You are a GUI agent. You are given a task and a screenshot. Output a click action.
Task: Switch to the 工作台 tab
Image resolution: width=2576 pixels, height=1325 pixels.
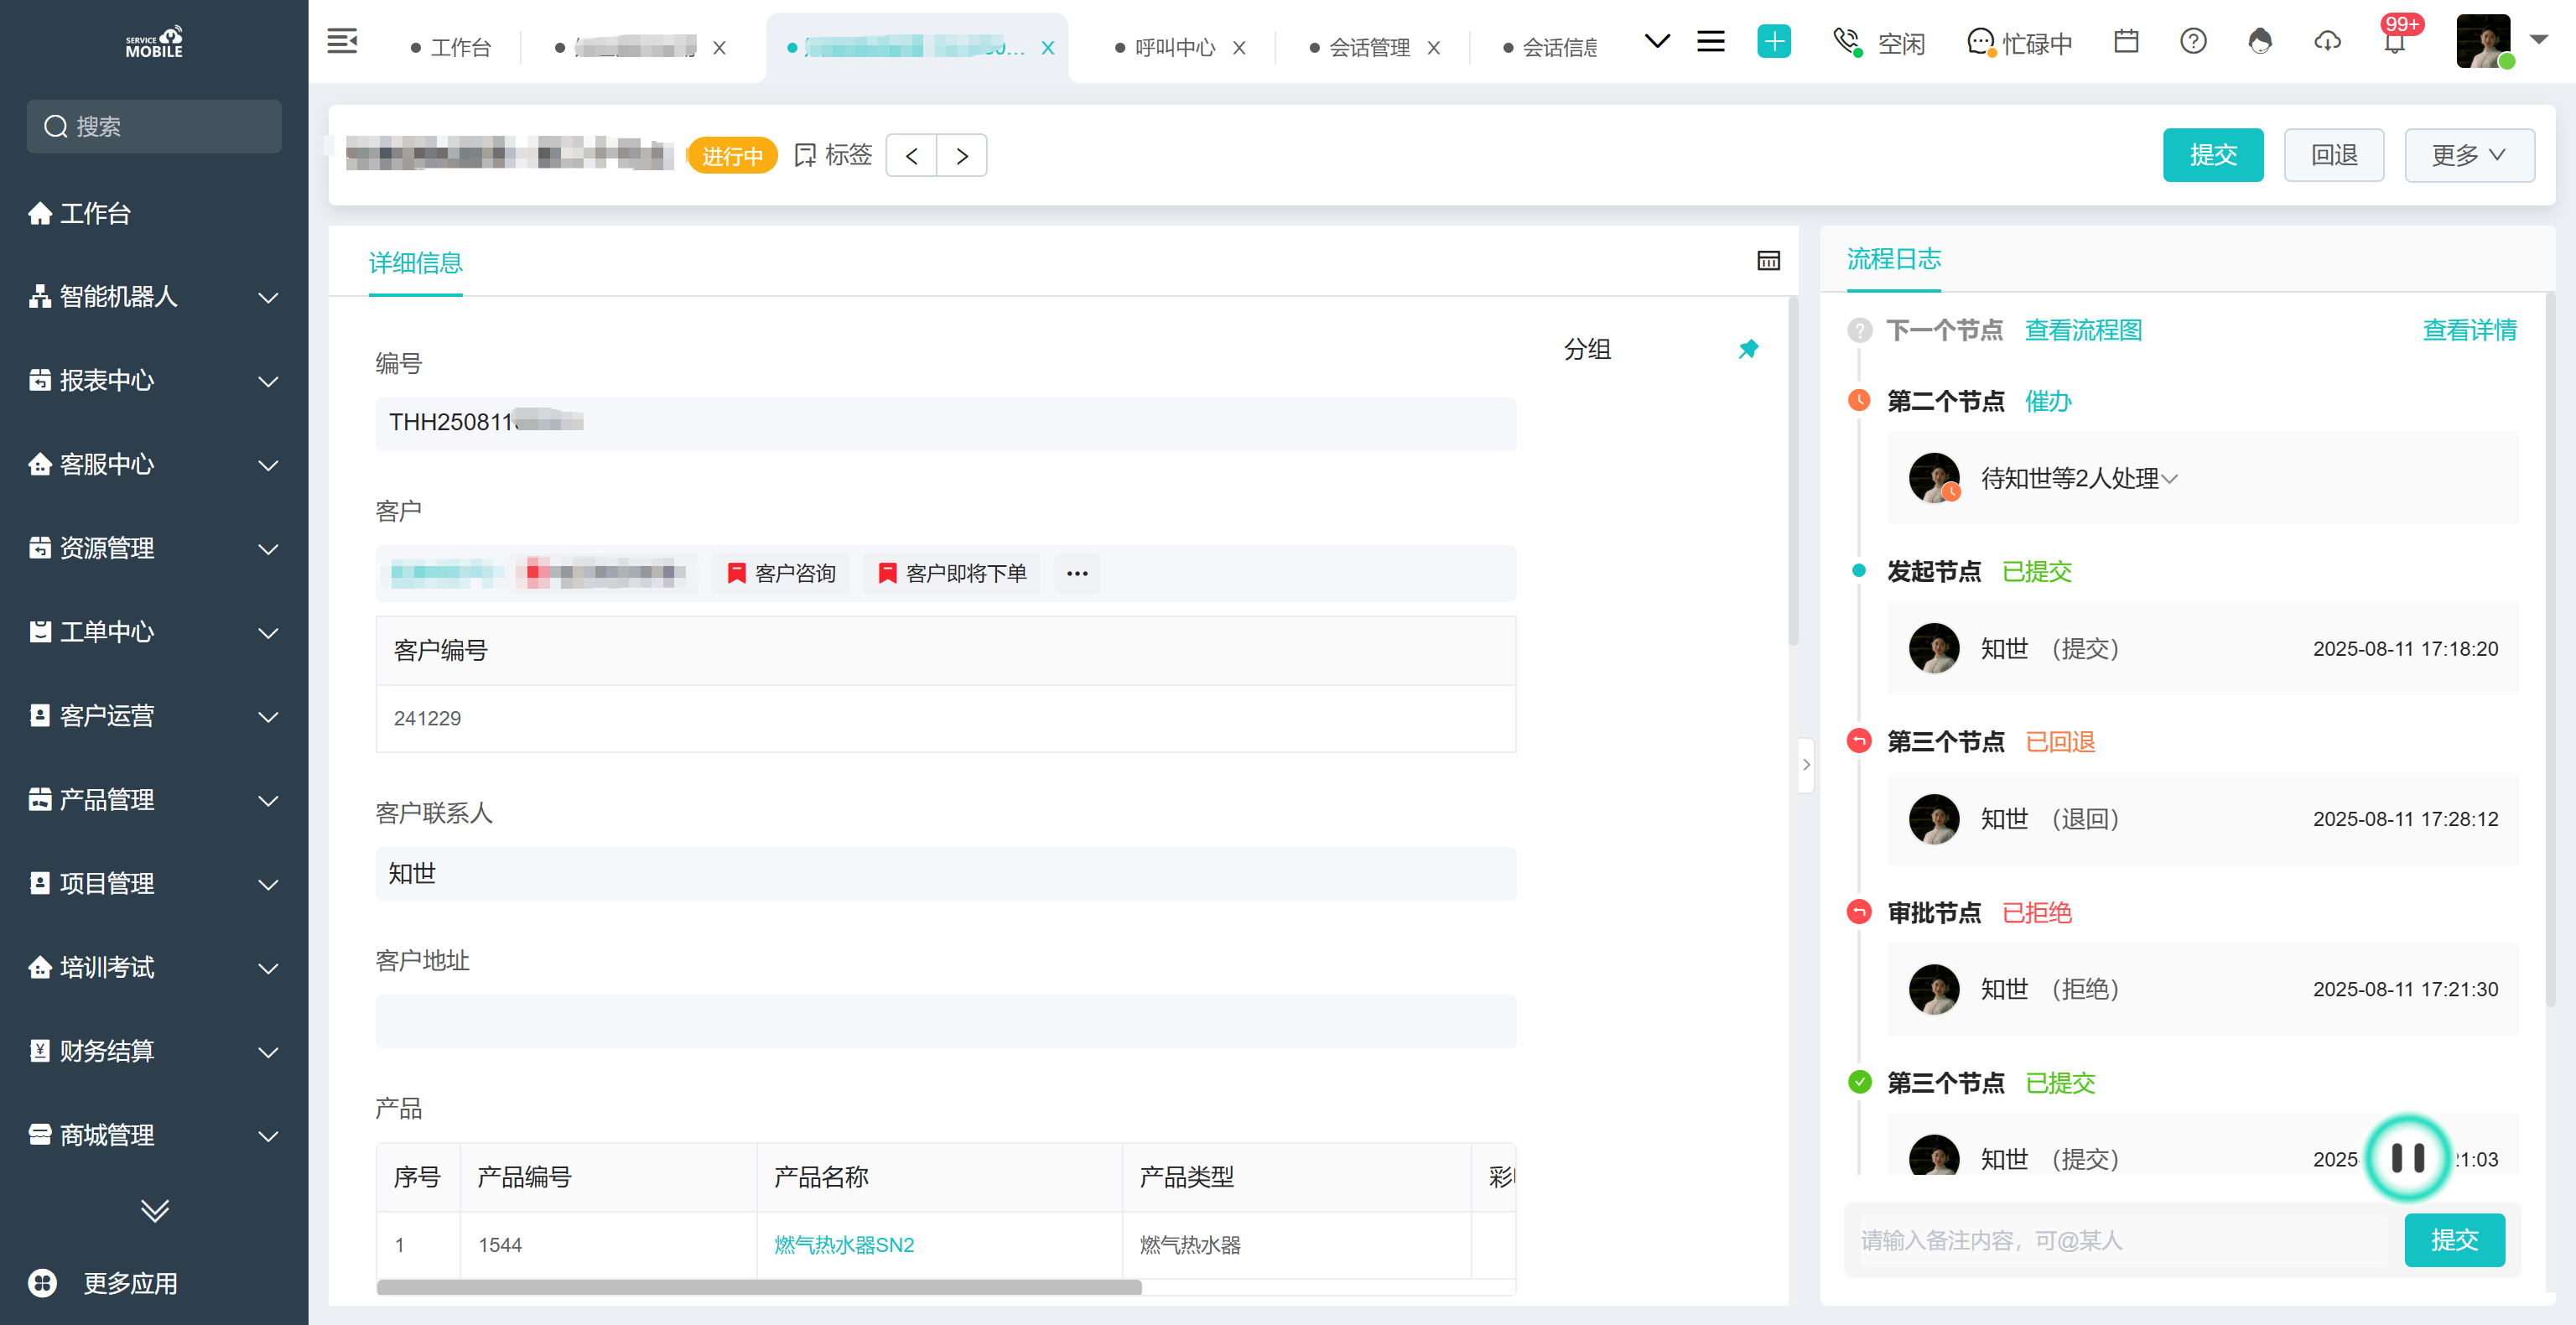pyautogui.click(x=451, y=47)
